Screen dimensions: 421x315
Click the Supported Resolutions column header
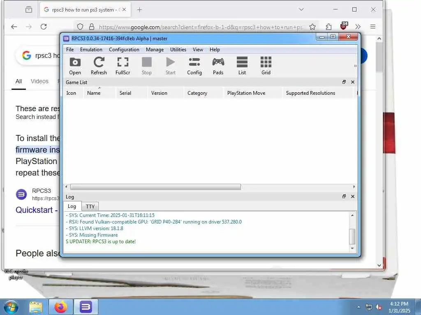click(318, 93)
